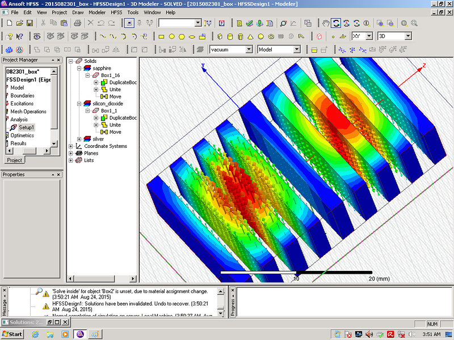This screenshot has width=454, height=340.
Task: Select the Pan hand tool
Action: point(325,23)
